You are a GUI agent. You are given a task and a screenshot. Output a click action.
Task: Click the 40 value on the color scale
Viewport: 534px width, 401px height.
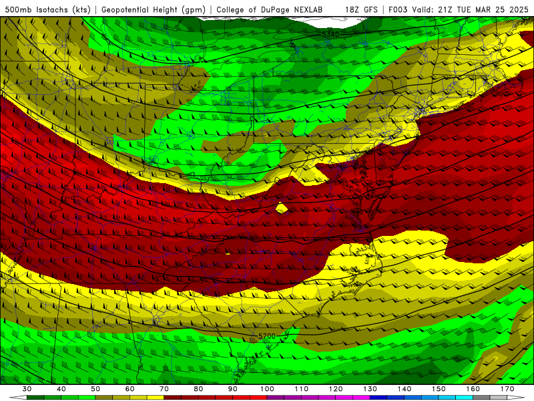tap(61, 389)
